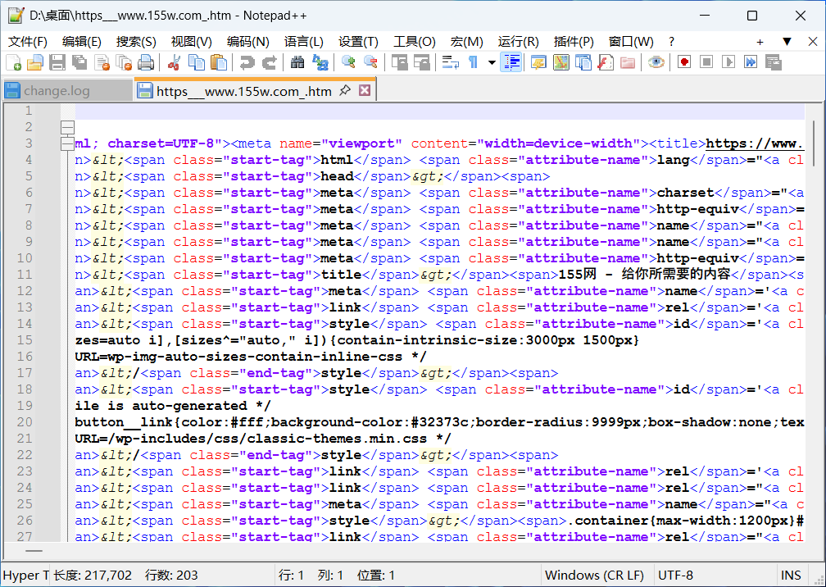
Task: Click the Cut scissors icon
Action: [174, 62]
